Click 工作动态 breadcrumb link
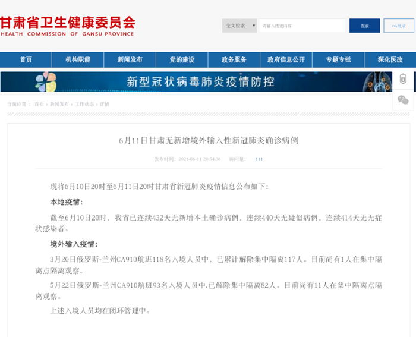 (84, 104)
